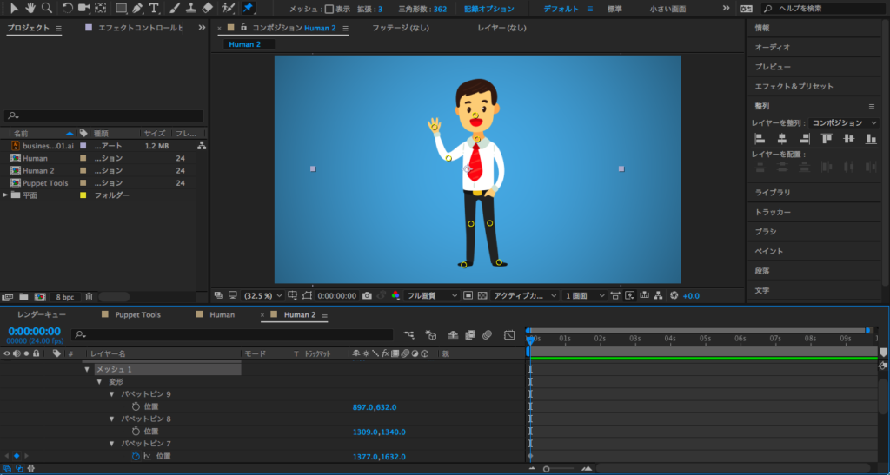Switch to the Puppet Tools timeline tab
The image size is (890, 475).
(137, 314)
